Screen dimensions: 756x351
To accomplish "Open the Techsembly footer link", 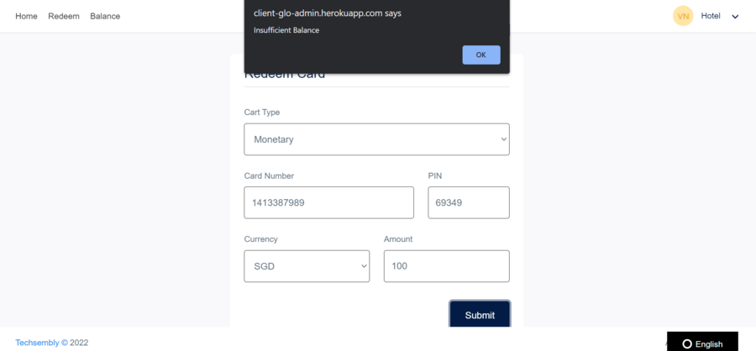I will point(38,343).
